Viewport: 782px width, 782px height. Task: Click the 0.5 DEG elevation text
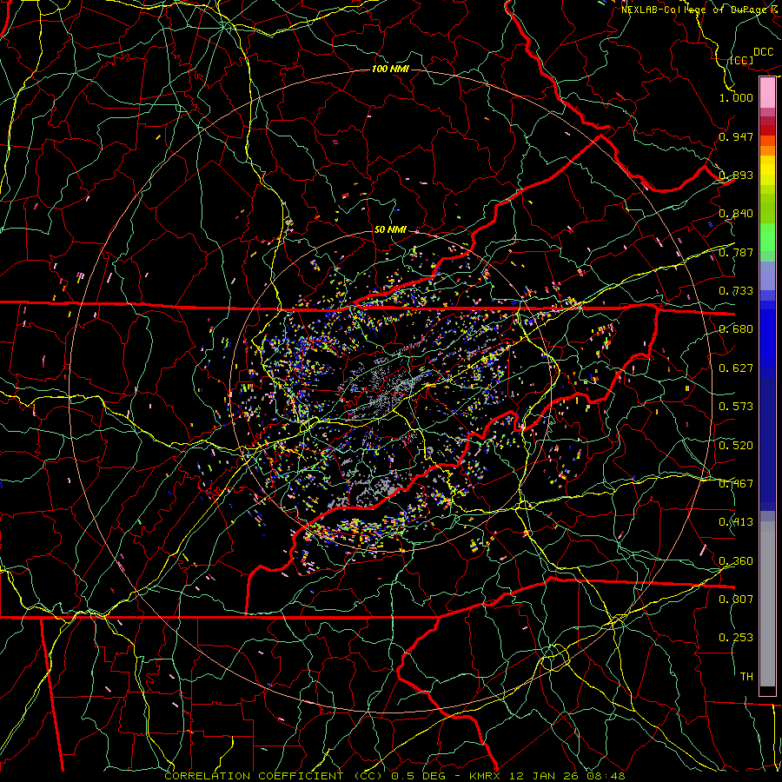point(417,776)
